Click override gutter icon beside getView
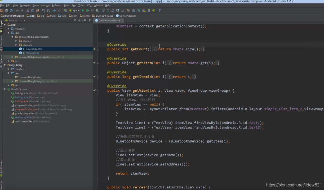Viewport: 324px width, 190px height. coord(95,91)
